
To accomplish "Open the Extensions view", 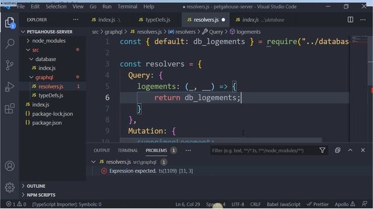I will click(9, 109).
